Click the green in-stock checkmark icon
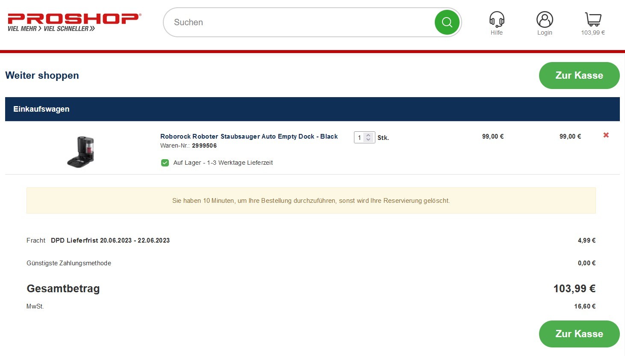Screen dimensions: 625x356 165,163
